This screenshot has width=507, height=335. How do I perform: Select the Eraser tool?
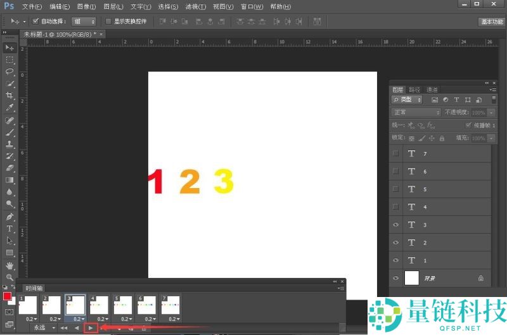(10, 168)
